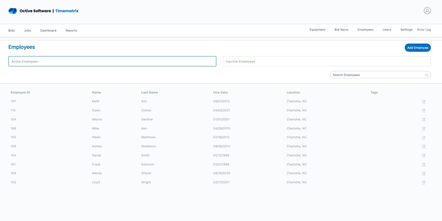This screenshot has height=221, width=442.
Task: Switch to Active Employees tab
Action: click(x=112, y=61)
